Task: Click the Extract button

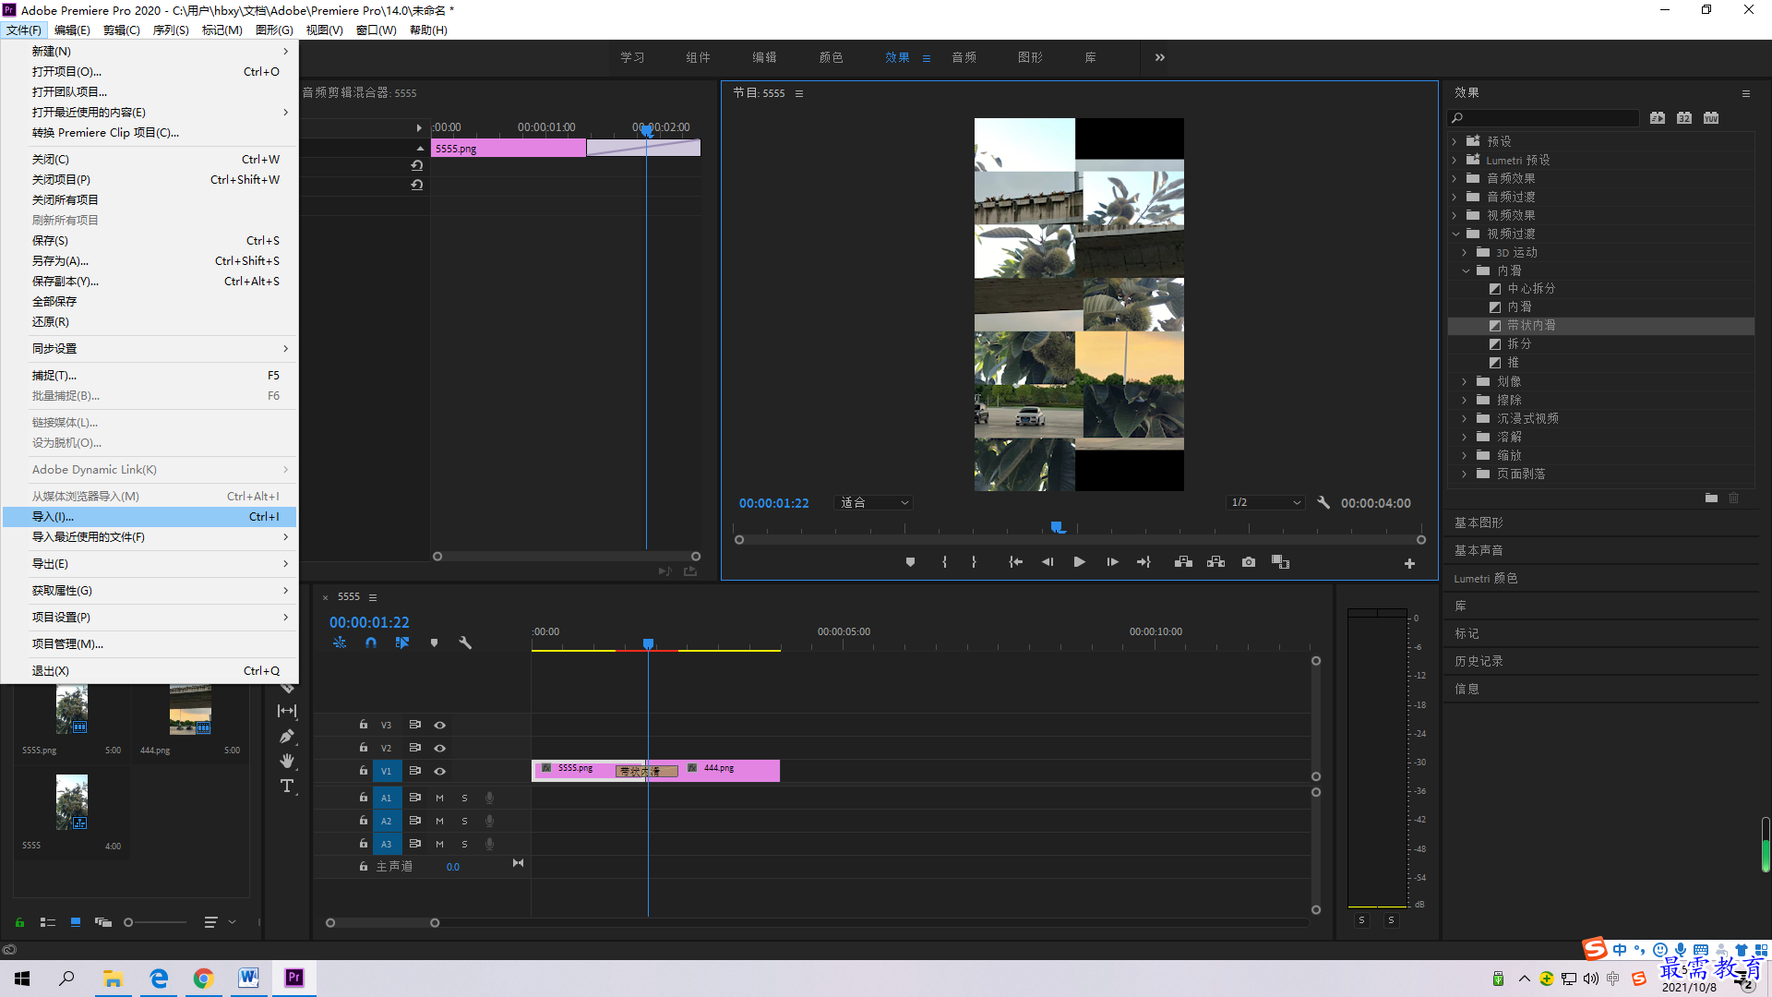Action: tap(1215, 562)
